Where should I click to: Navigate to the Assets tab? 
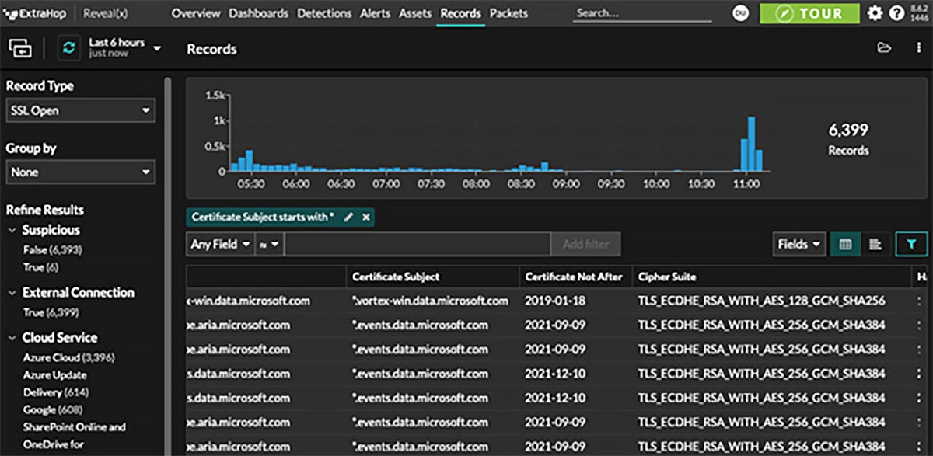(416, 13)
